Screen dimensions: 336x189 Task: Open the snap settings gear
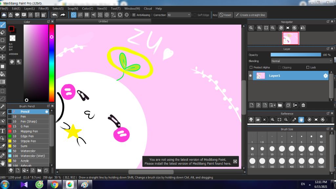tap(127, 15)
